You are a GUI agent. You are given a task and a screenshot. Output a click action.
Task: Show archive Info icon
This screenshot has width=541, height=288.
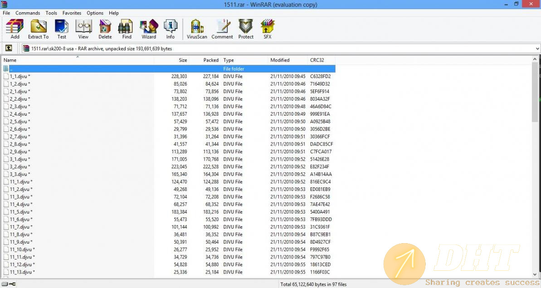click(171, 27)
